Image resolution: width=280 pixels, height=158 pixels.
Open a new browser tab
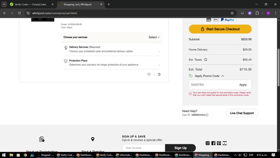pos(108,4)
